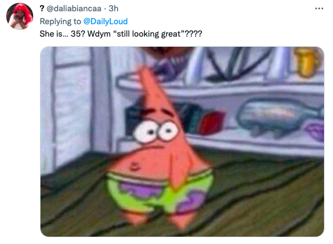The image size is (333, 244).
Task: Click the red book on the shelf
Action: (x=211, y=123)
